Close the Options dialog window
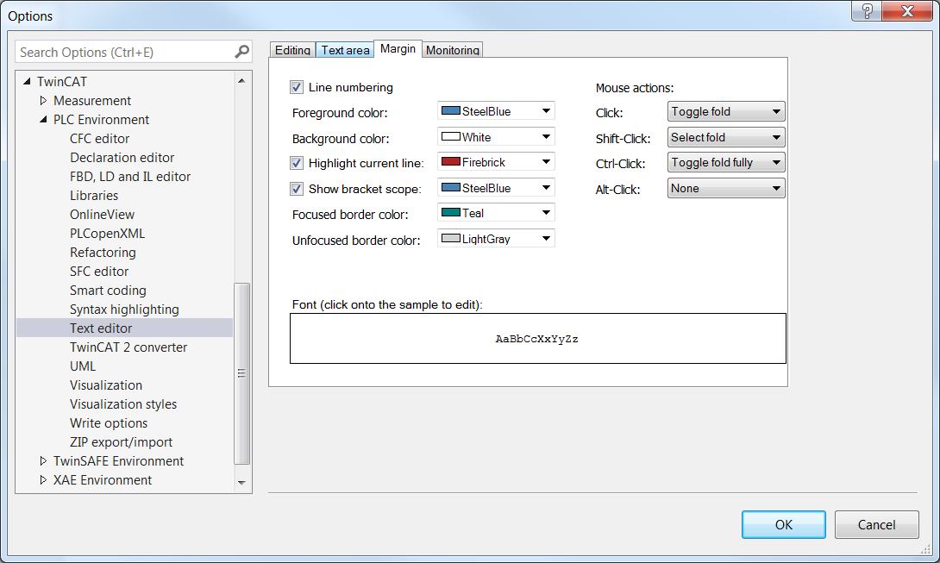The height and width of the screenshot is (563, 940). click(x=907, y=11)
